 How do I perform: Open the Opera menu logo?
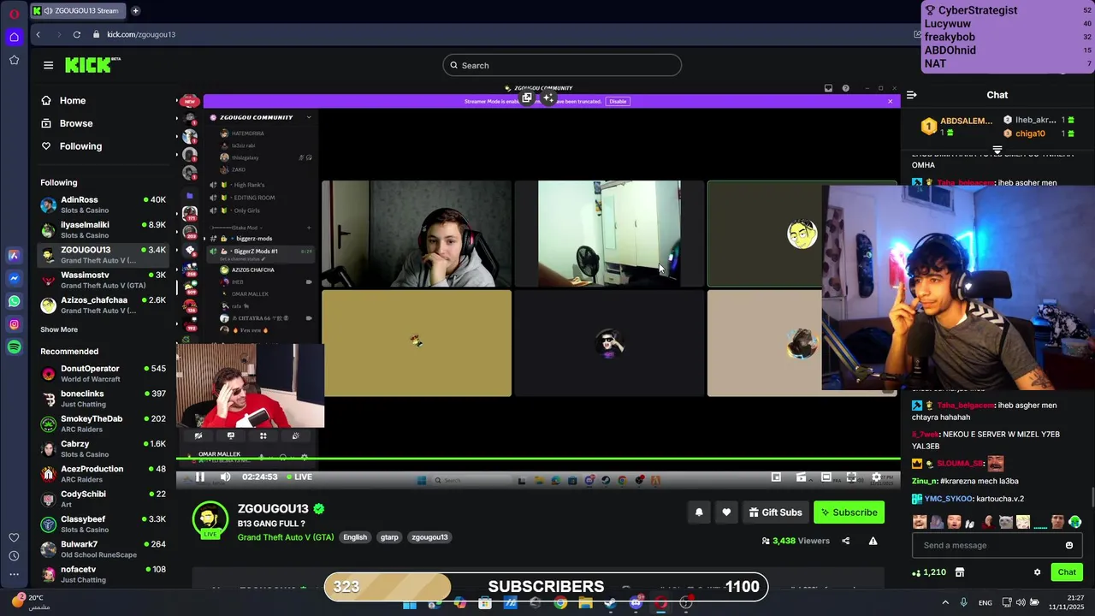coord(14,14)
